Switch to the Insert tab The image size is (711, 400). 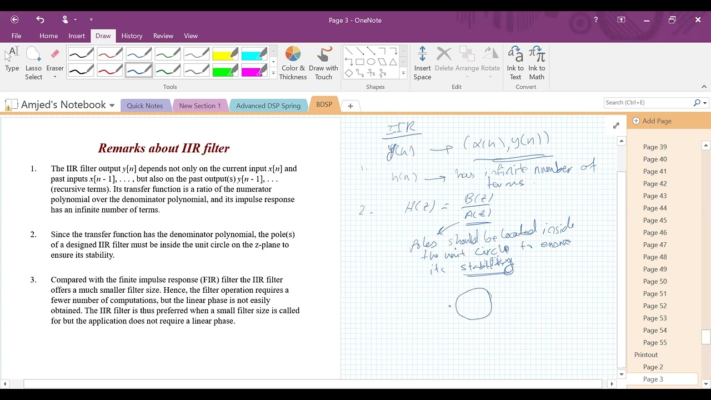(x=77, y=36)
